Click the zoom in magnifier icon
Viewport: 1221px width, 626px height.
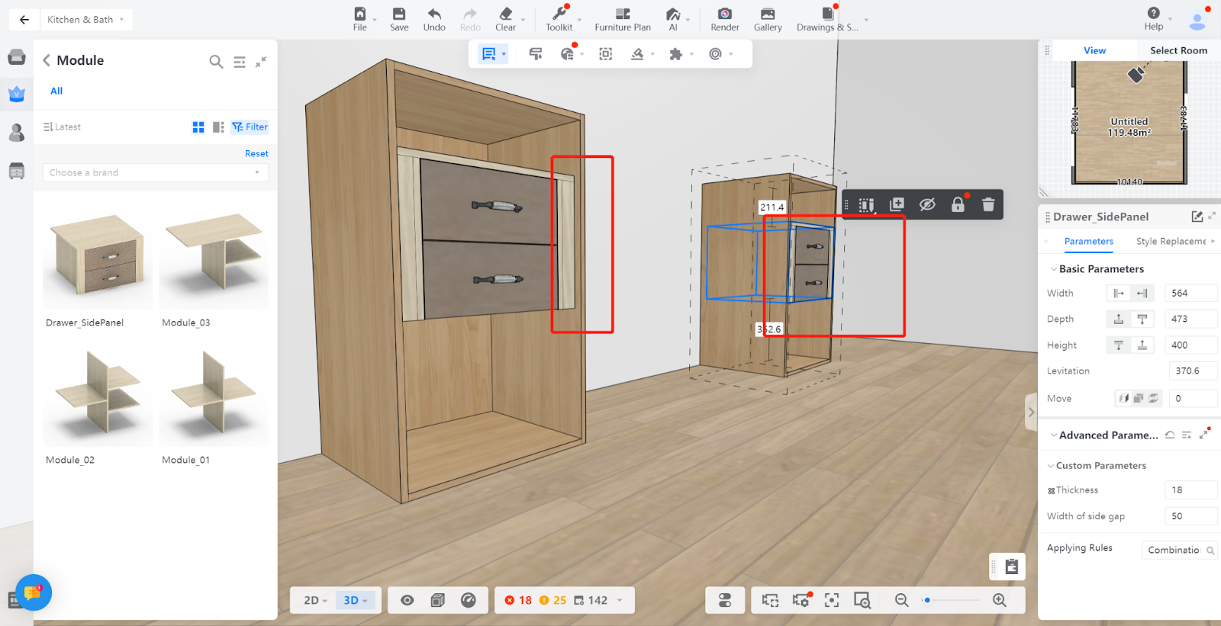pos(1000,600)
